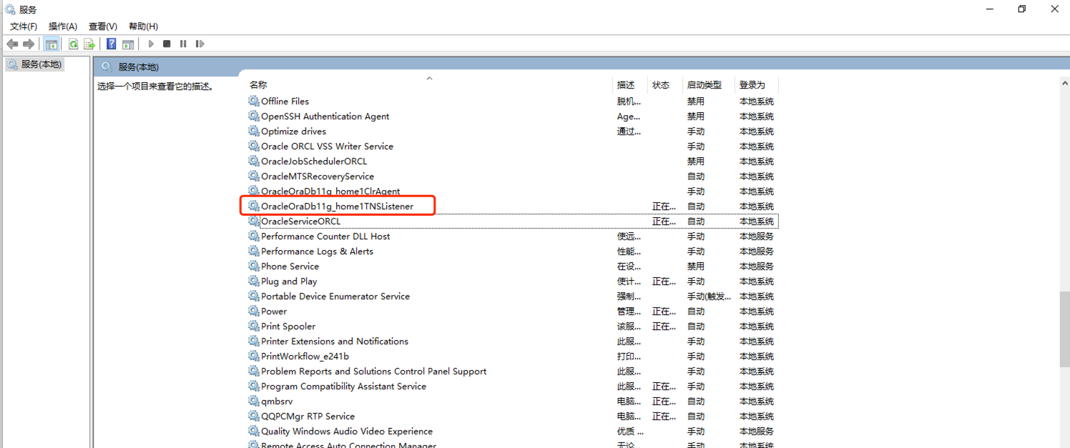Toggle the show/hide console tree icon
1070x448 pixels.
coord(51,44)
